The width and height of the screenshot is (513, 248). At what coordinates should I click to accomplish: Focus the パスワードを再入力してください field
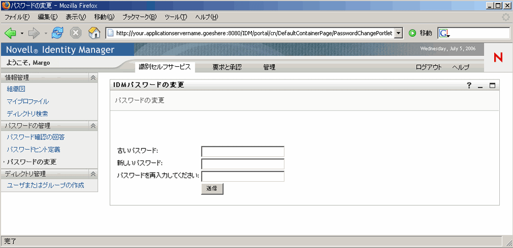243,176
